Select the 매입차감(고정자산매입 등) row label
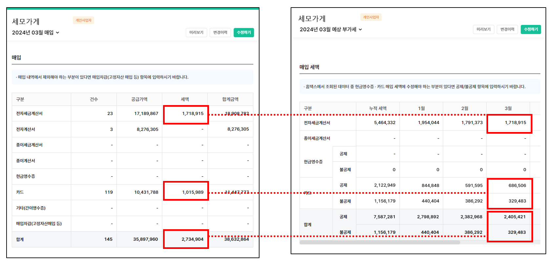Image resolution: width=558 pixels, height=267 pixels. [39, 224]
